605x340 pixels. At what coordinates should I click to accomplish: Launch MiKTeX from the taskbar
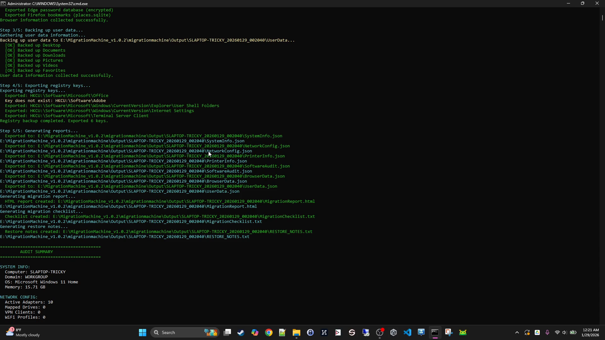coord(324,332)
